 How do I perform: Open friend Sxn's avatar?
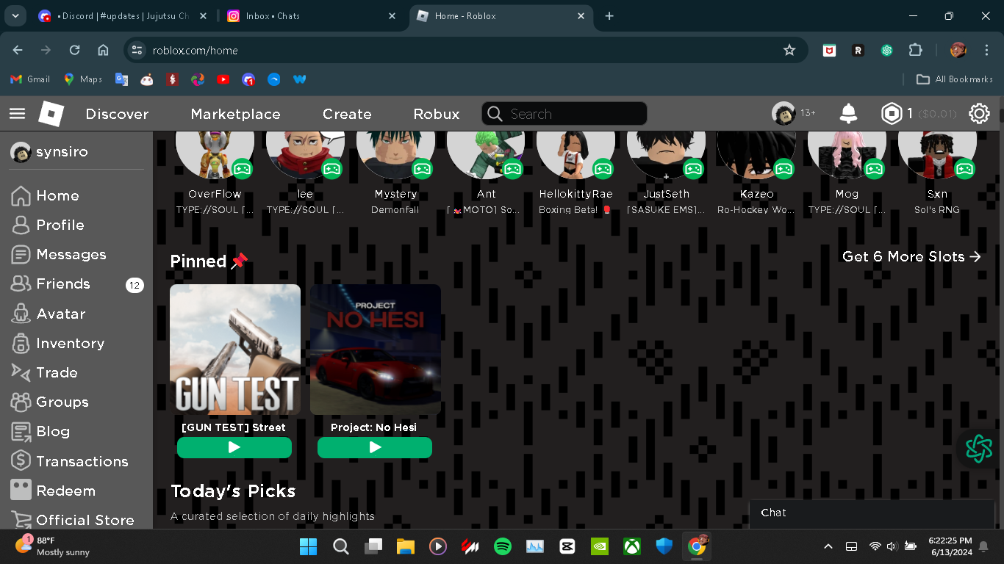click(x=937, y=155)
